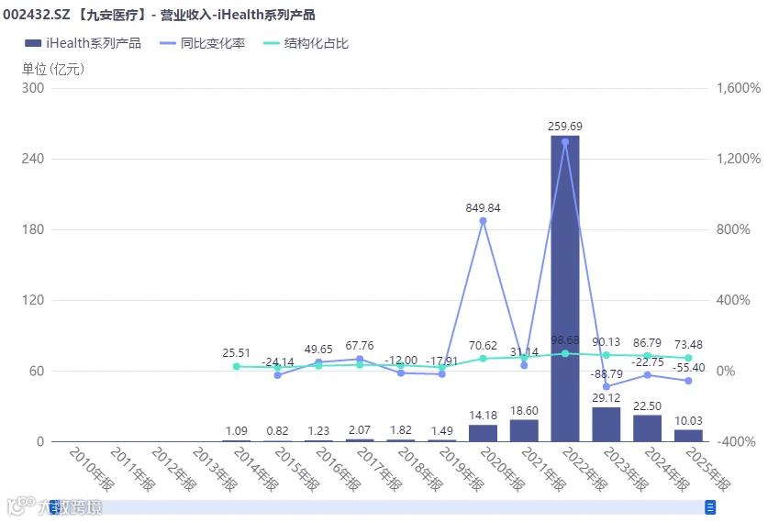Click the data zoom slider track at the chart bottom

(x=382, y=507)
